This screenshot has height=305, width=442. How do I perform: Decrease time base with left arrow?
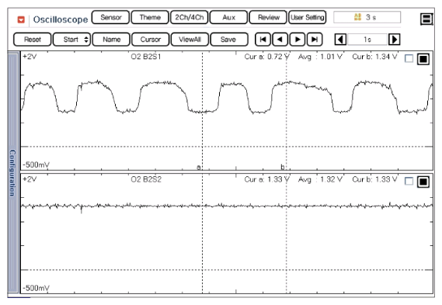340,40
